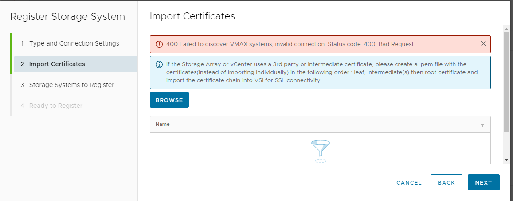Click the failed to discover VMAX systems message
Viewport: 513px width, 201px height.
(x=290, y=44)
